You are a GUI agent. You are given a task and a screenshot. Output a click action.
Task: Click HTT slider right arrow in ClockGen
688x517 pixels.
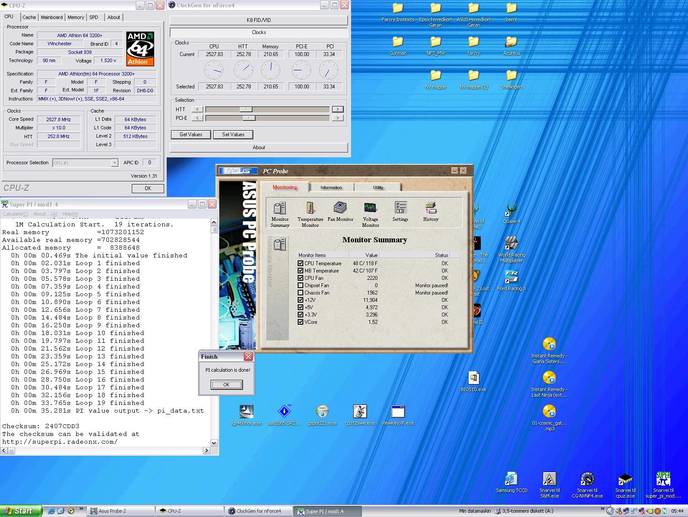[337, 109]
